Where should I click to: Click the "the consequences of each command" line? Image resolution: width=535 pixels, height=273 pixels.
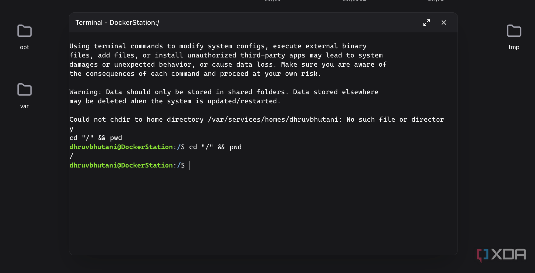coord(195,74)
